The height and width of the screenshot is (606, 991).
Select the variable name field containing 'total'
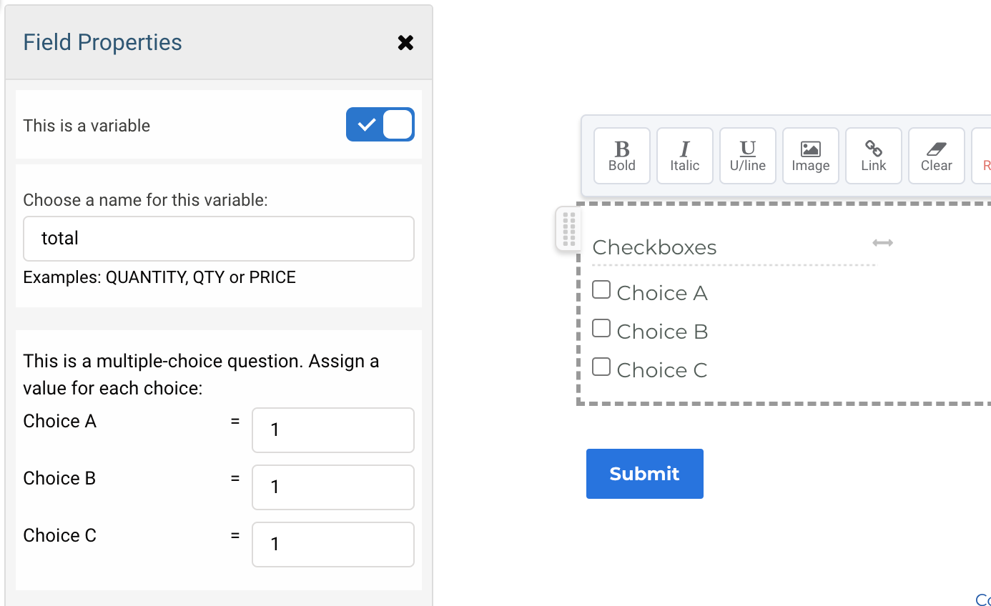point(218,238)
